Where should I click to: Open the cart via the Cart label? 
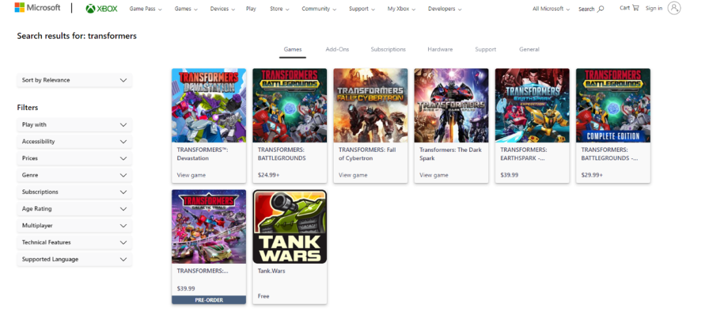(x=625, y=8)
